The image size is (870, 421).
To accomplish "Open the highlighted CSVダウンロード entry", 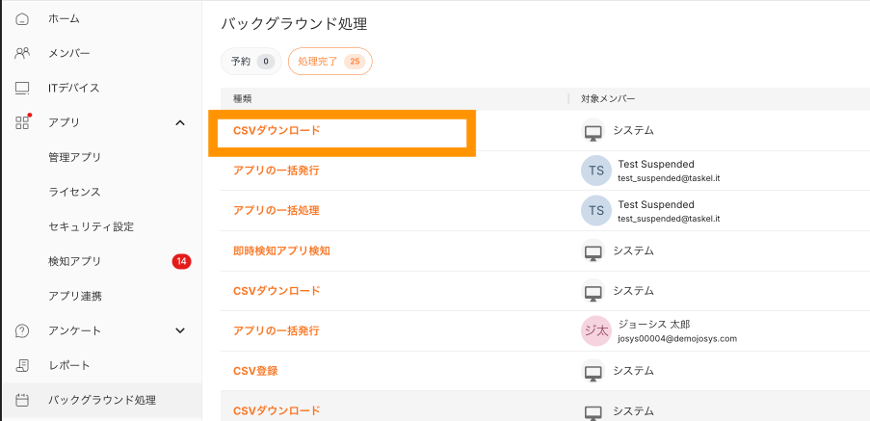I will click(x=277, y=130).
